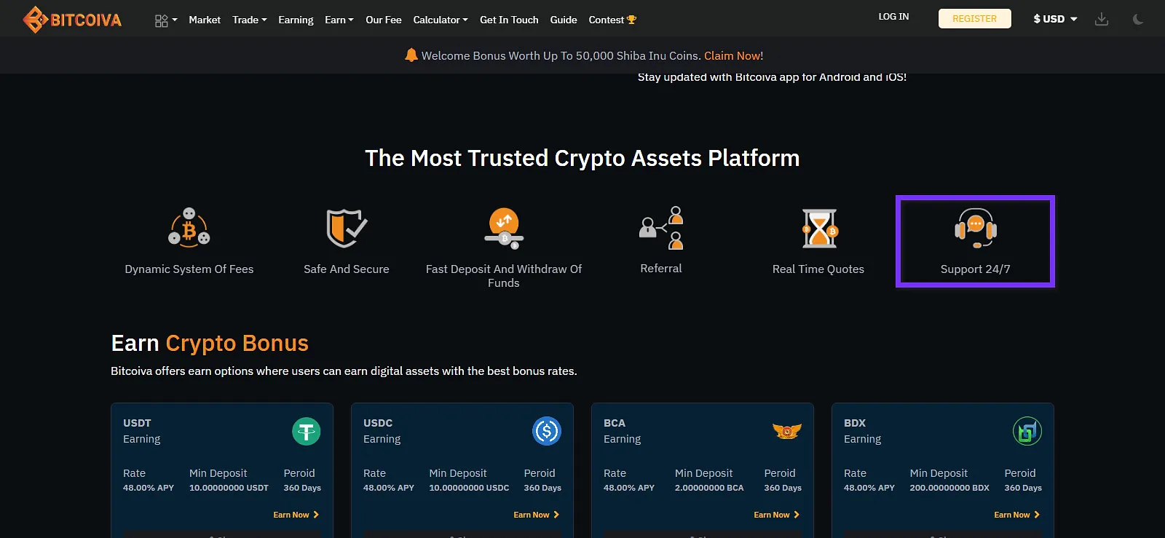Image resolution: width=1165 pixels, height=538 pixels.
Task: Open Support 24/7 headset icon
Action: pos(975,228)
